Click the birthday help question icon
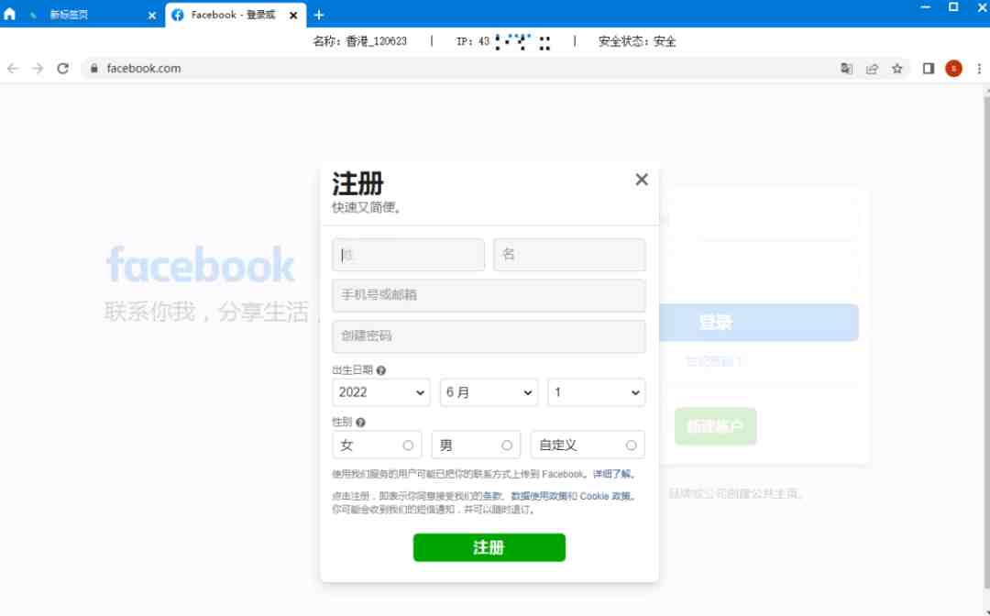The height and width of the screenshot is (616, 990). click(x=380, y=370)
